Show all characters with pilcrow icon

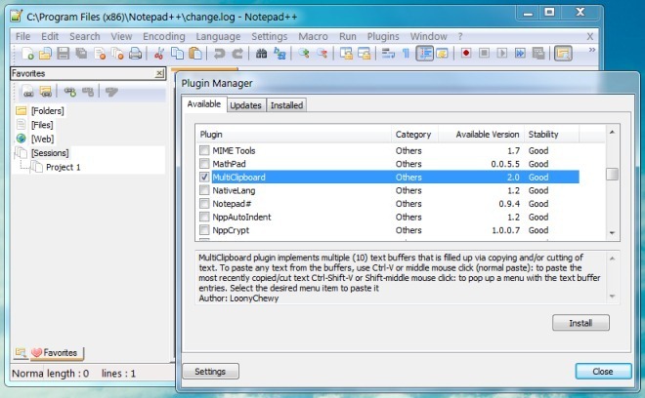click(406, 54)
